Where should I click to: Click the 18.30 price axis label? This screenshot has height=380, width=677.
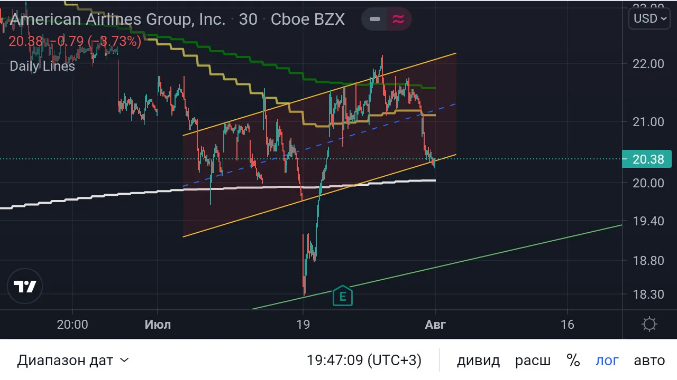648,294
